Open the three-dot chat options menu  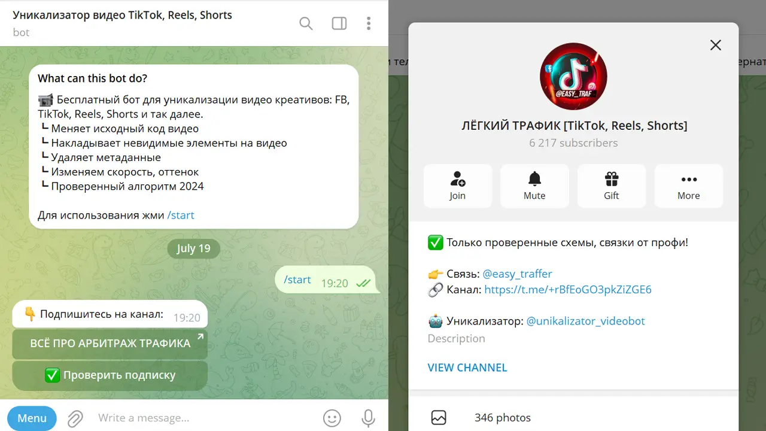point(369,23)
